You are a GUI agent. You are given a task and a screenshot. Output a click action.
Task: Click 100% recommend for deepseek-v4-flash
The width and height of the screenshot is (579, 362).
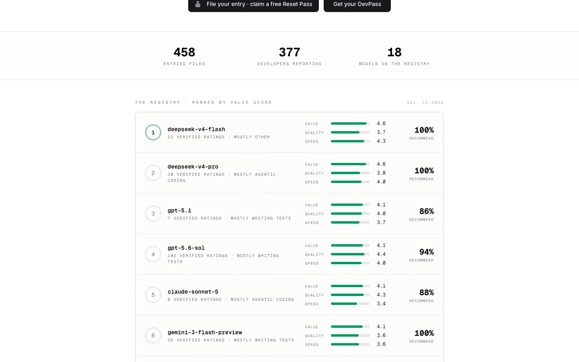coord(422,133)
